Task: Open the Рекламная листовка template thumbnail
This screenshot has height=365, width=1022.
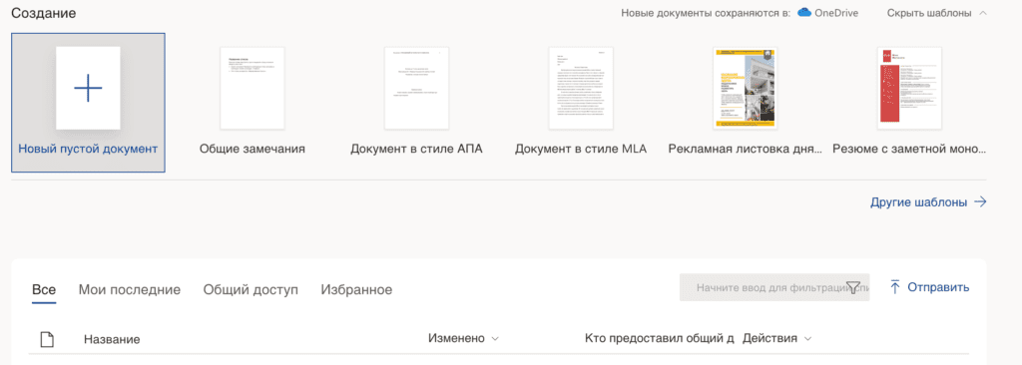Action: tap(745, 88)
